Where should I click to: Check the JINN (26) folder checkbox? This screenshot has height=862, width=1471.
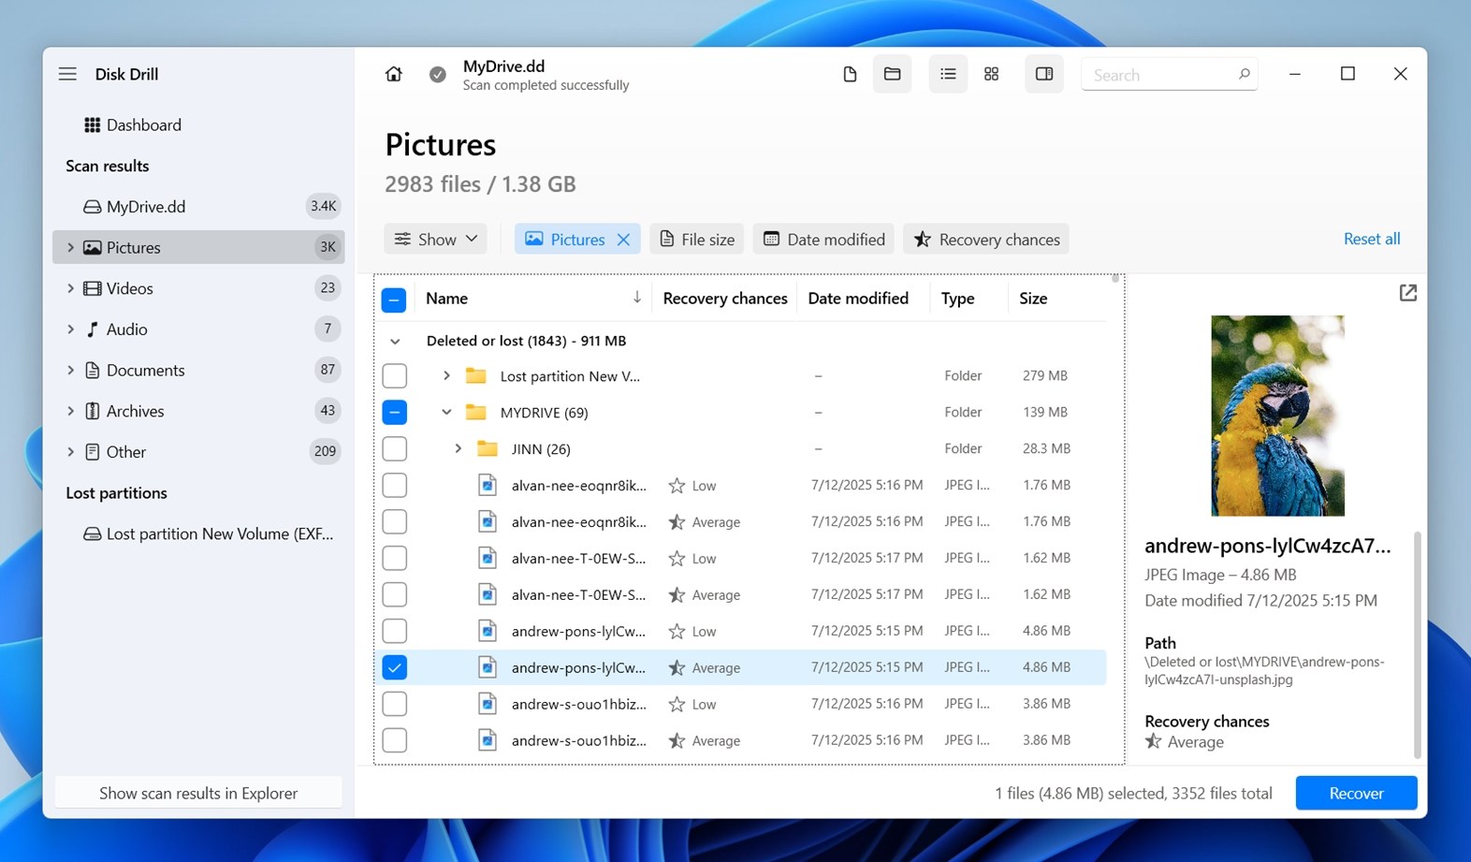pos(395,449)
